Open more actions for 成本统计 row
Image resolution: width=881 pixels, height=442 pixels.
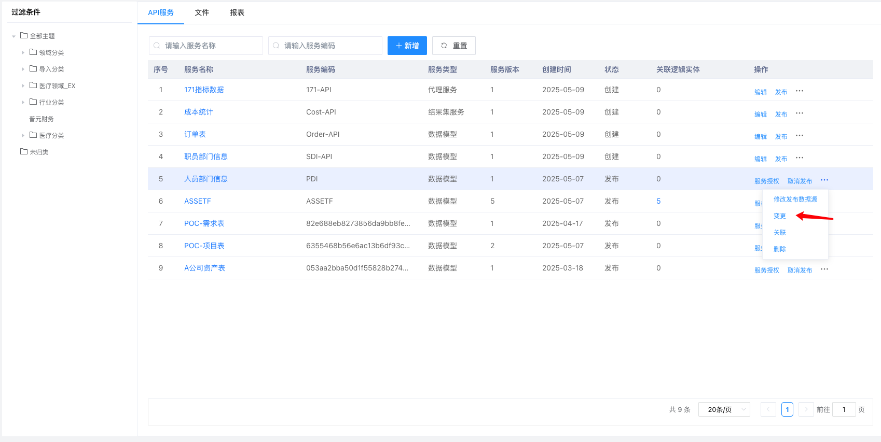799,113
